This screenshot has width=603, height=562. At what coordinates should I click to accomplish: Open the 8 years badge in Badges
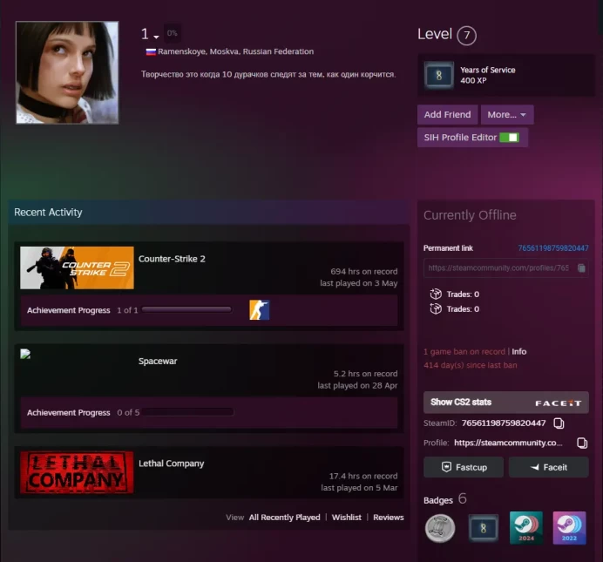(484, 528)
